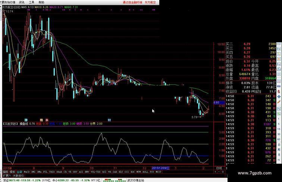
Task: Click the 通达信金融终端 title link
Action: 132,2
